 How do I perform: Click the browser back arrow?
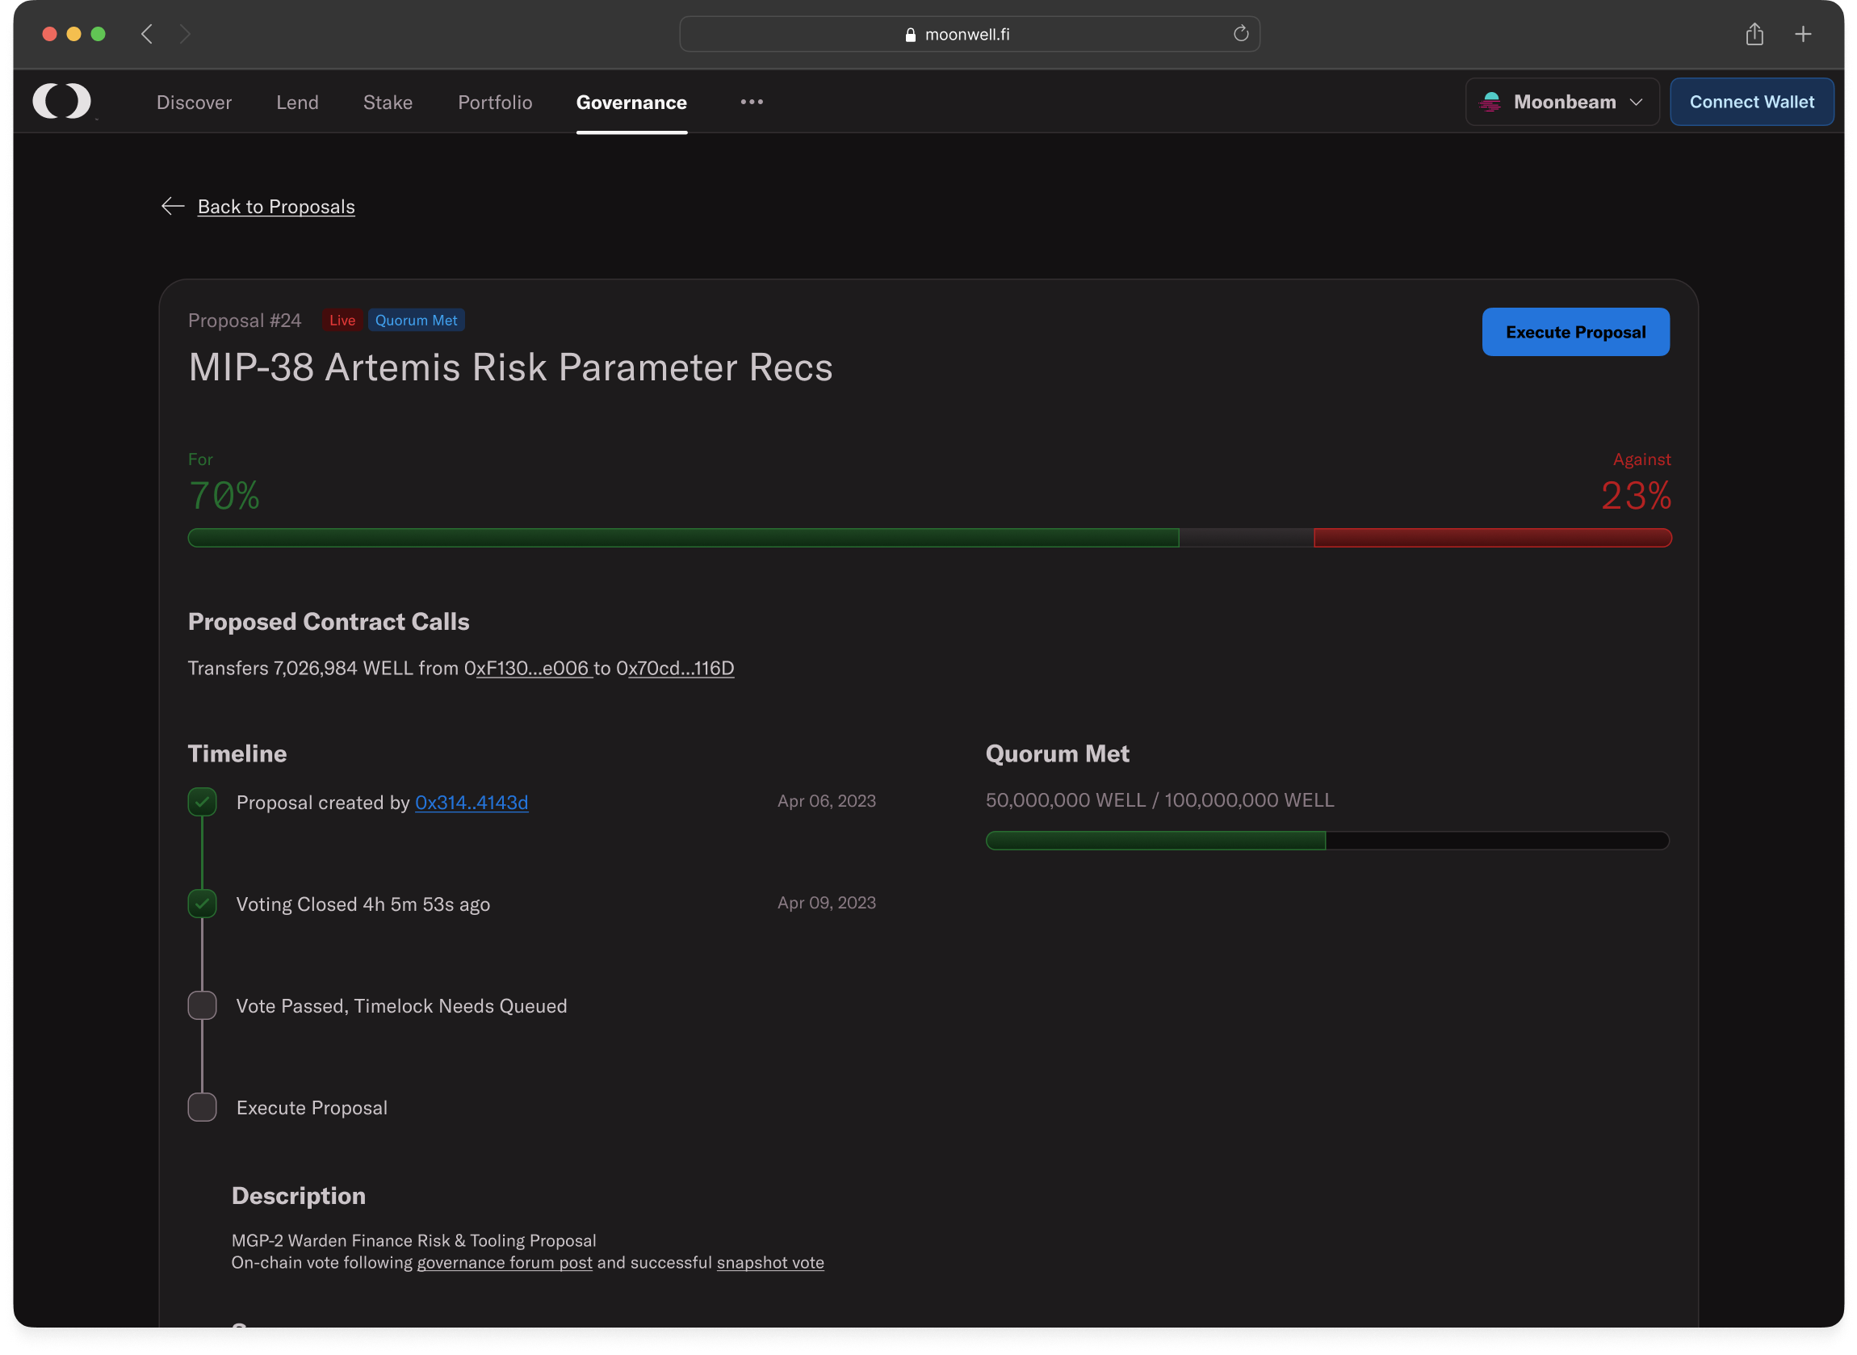(148, 35)
